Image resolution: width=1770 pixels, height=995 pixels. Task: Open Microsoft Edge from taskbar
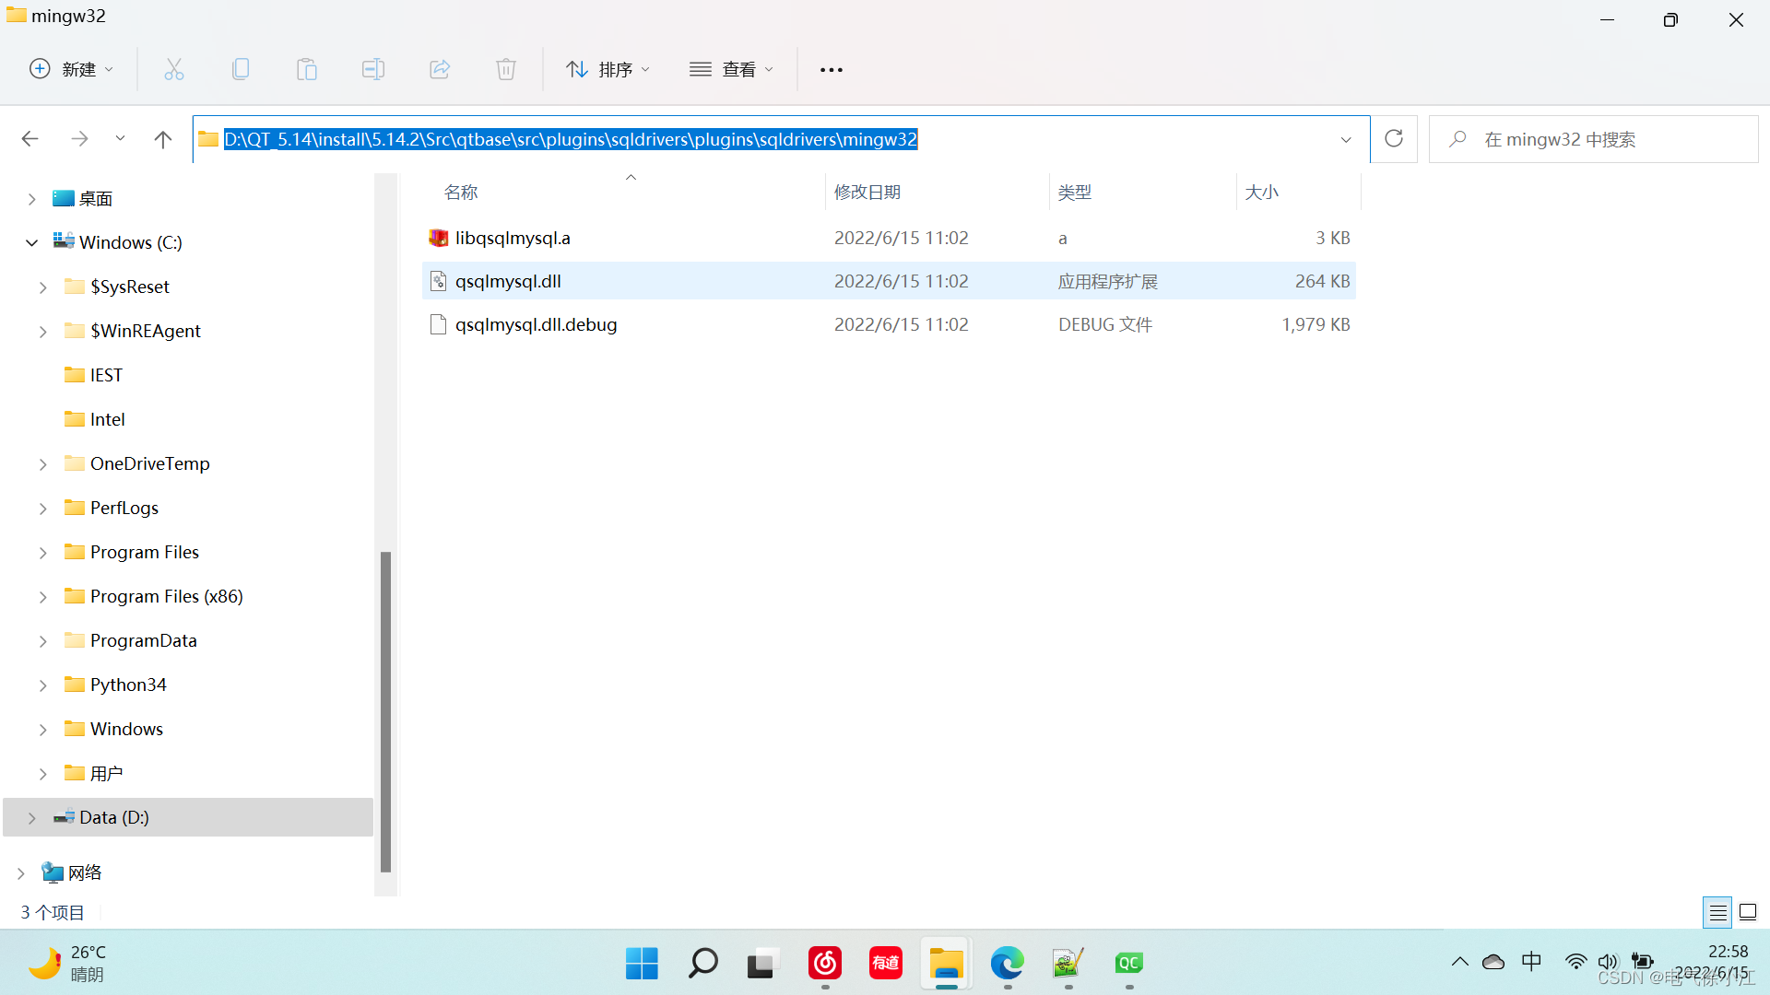click(1007, 964)
